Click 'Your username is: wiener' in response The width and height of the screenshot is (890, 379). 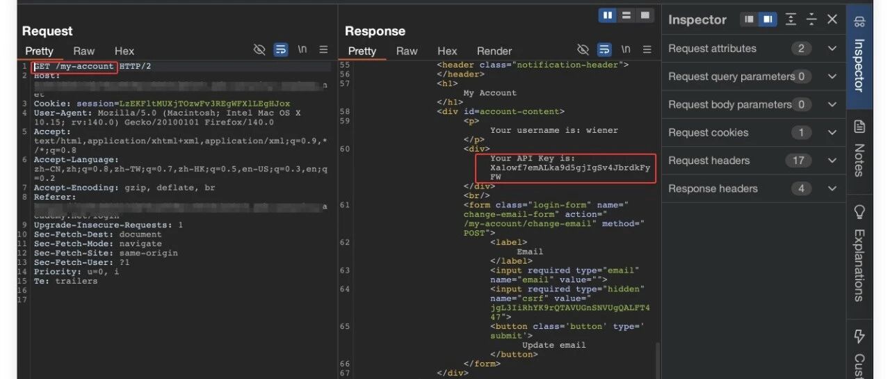[554, 130]
